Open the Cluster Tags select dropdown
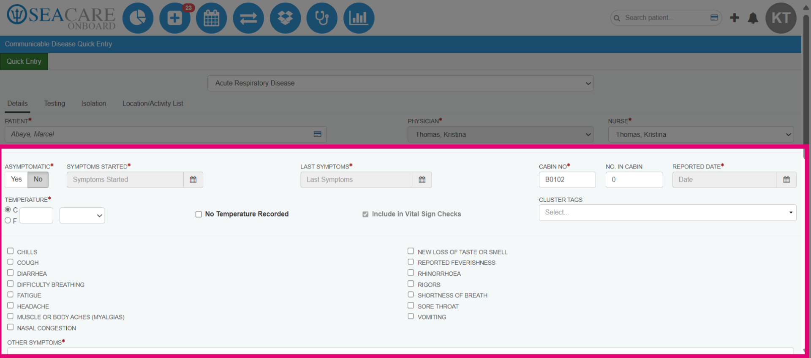Viewport: 811px width, 358px height. [667, 212]
